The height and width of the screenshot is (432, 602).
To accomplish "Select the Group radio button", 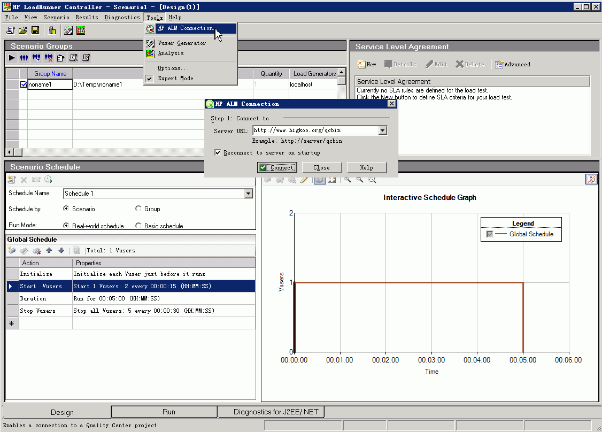I will [x=138, y=209].
